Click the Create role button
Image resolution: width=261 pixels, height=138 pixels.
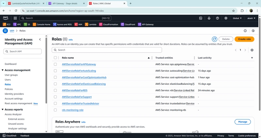[244, 39]
